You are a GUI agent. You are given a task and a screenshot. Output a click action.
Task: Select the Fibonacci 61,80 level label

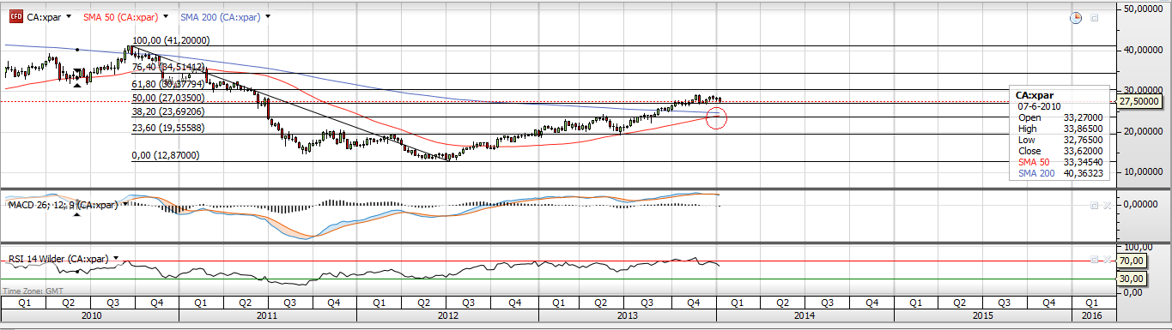point(167,84)
